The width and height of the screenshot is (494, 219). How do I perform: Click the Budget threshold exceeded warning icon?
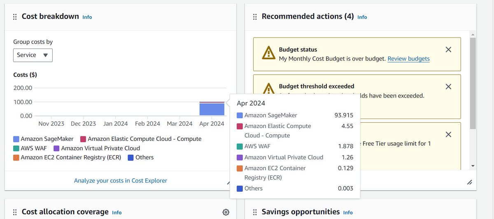coord(268,89)
